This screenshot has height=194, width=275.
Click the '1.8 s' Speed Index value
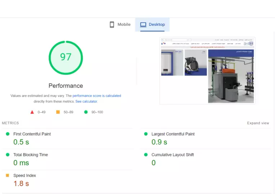click(21, 184)
